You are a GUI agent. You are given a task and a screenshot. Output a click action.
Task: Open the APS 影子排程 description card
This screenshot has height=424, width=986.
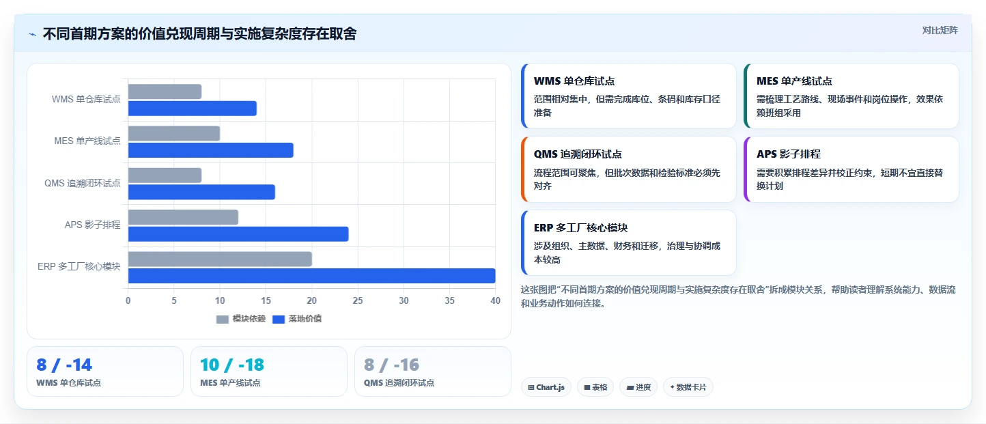[851, 169]
